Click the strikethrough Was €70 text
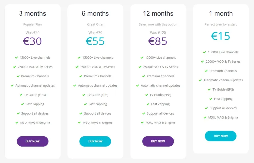 [95, 33]
